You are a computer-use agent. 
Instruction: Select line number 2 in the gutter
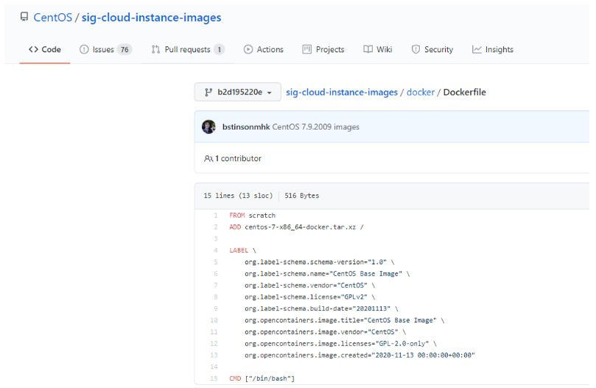(x=216, y=227)
